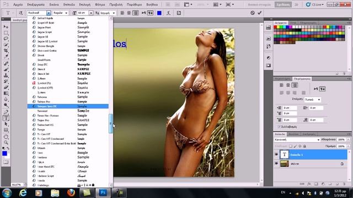
Task: Hide the Φόντο background layer
Action: [276, 164]
